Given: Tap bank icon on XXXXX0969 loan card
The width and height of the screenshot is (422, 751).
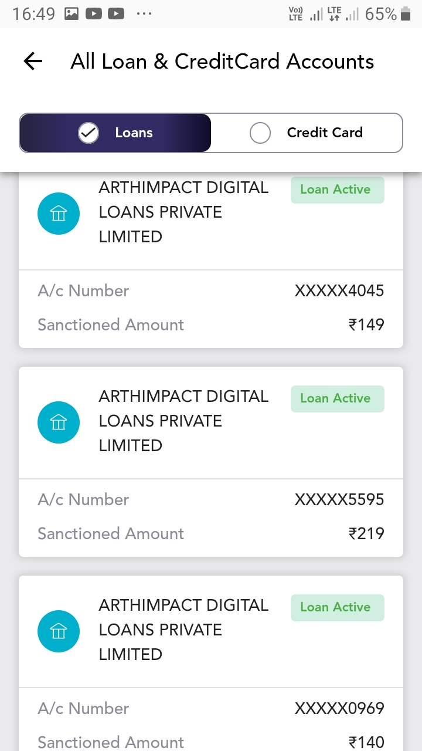Looking at the screenshot, I should click(58, 631).
